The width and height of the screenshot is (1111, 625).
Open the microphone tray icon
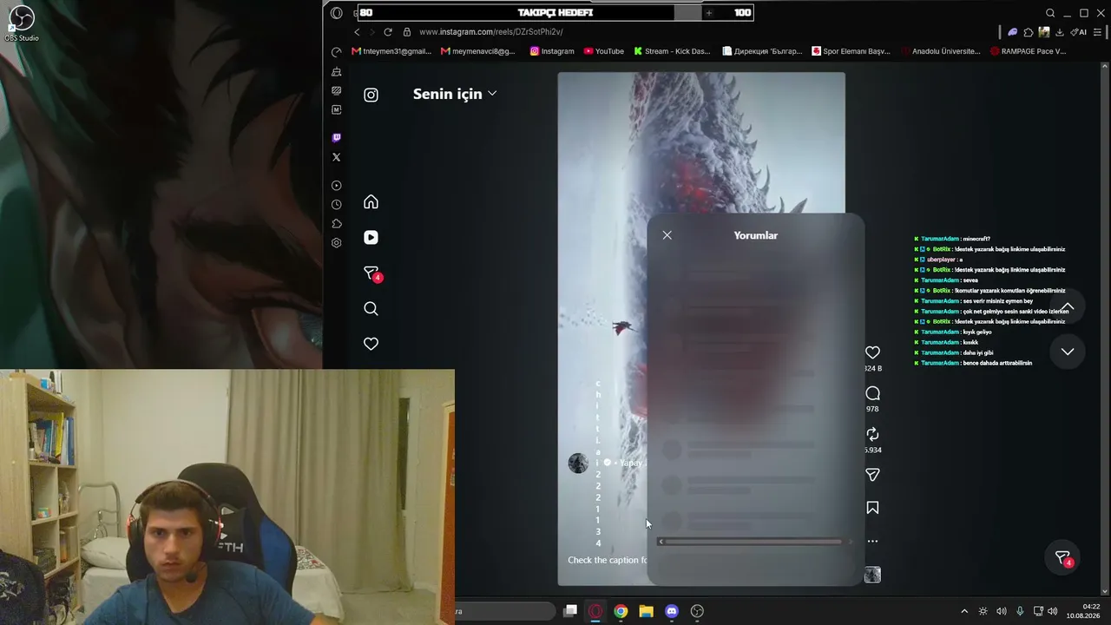click(1020, 611)
